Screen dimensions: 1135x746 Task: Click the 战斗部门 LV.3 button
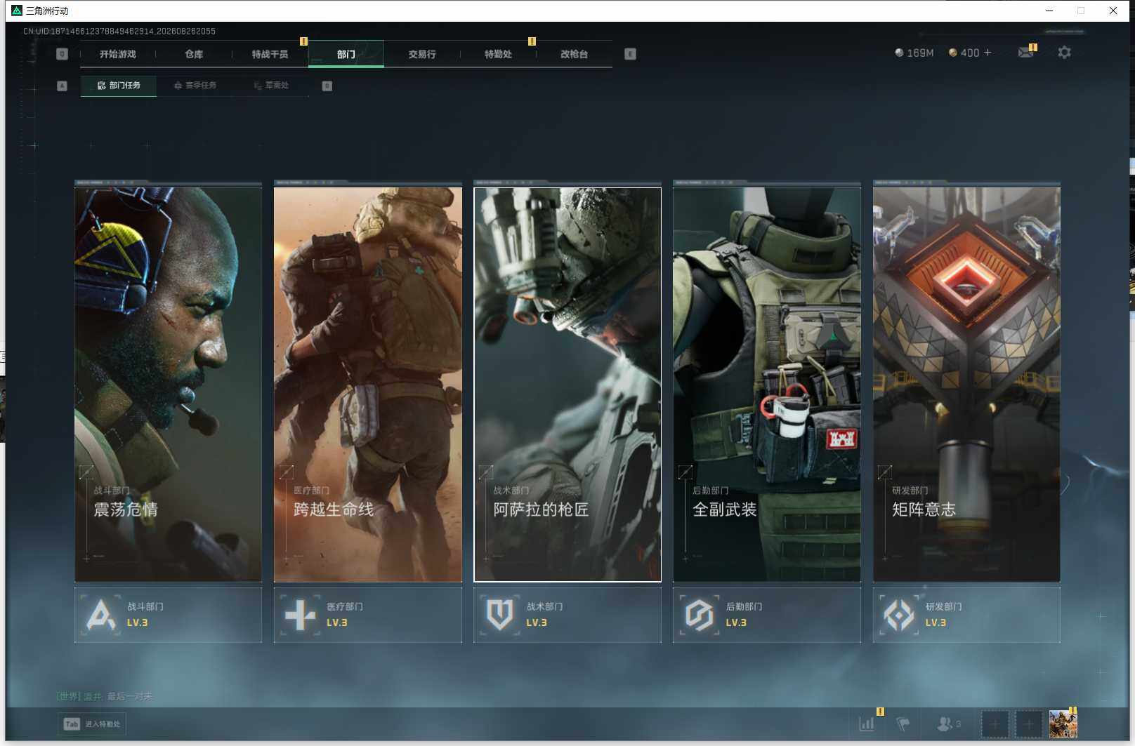point(169,615)
